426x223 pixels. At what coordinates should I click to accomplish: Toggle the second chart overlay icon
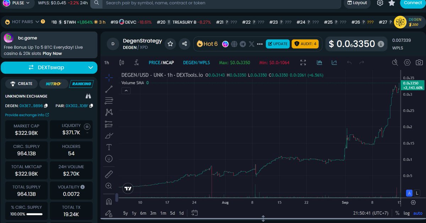tap(334, 63)
